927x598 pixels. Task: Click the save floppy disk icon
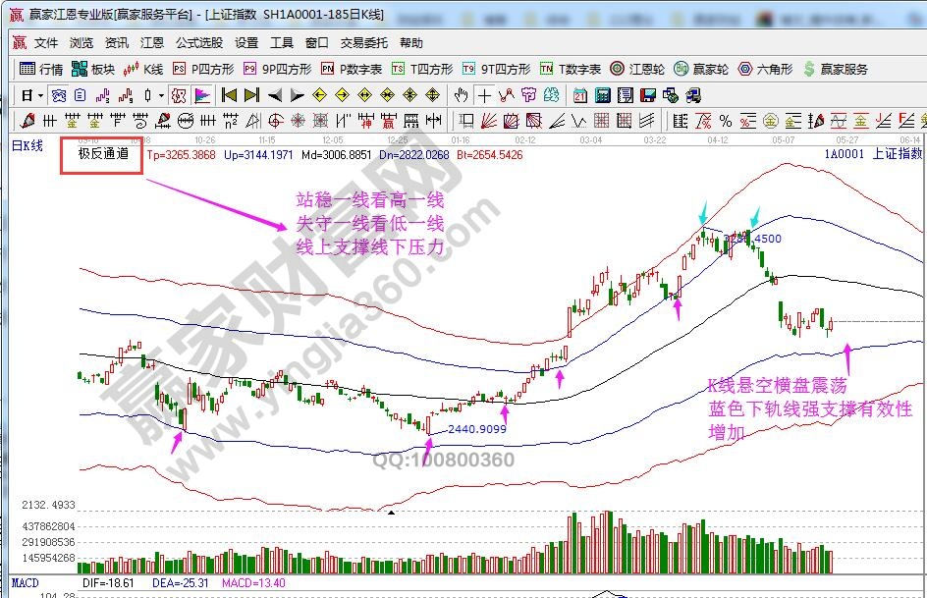click(x=647, y=95)
